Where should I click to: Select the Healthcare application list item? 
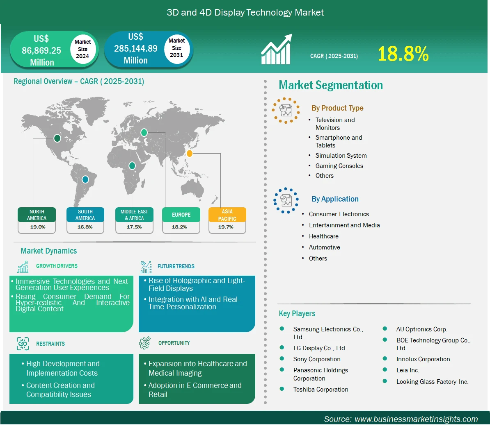(x=323, y=236)
